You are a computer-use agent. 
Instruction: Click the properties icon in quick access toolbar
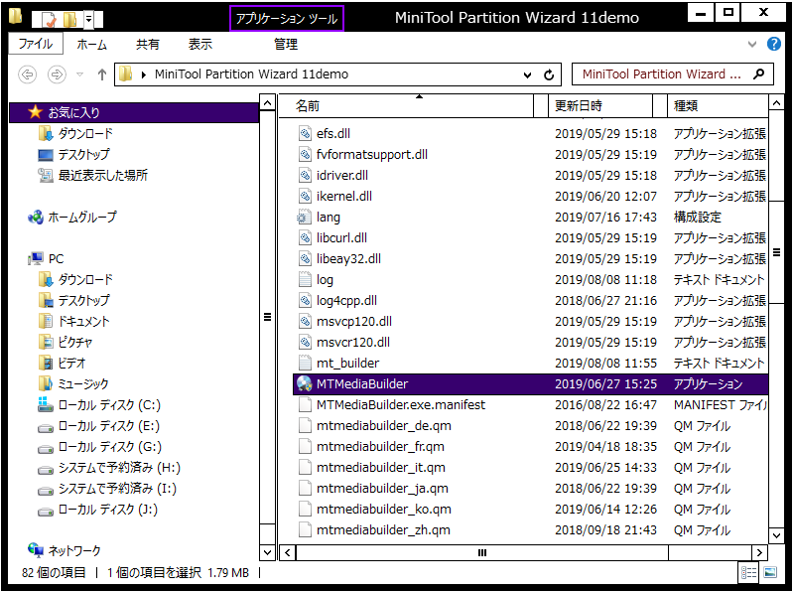(49, 19)
